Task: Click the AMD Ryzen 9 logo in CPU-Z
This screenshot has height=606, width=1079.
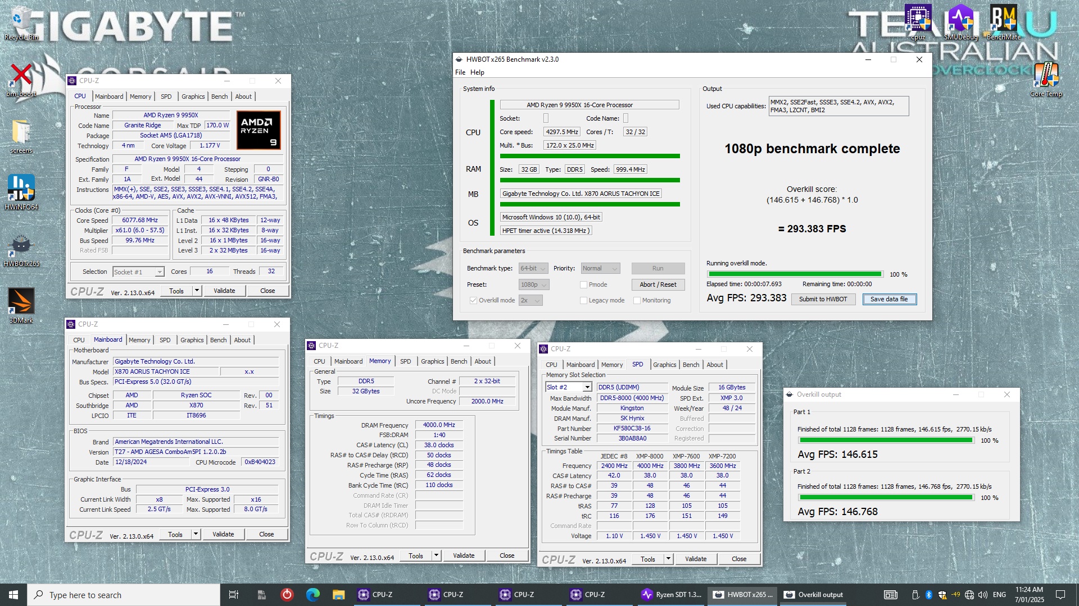Action: (x=259, y=130)
